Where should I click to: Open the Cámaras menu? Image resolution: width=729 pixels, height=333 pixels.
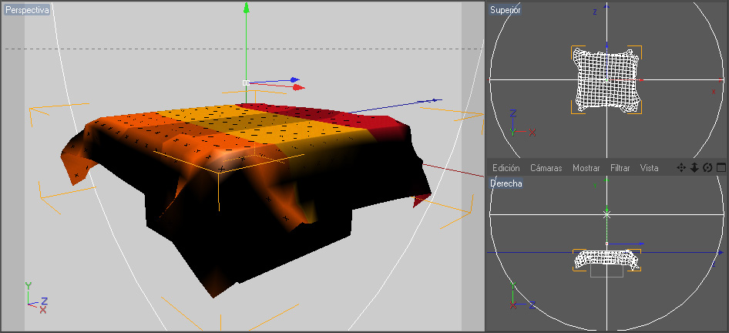coord(546,168)
